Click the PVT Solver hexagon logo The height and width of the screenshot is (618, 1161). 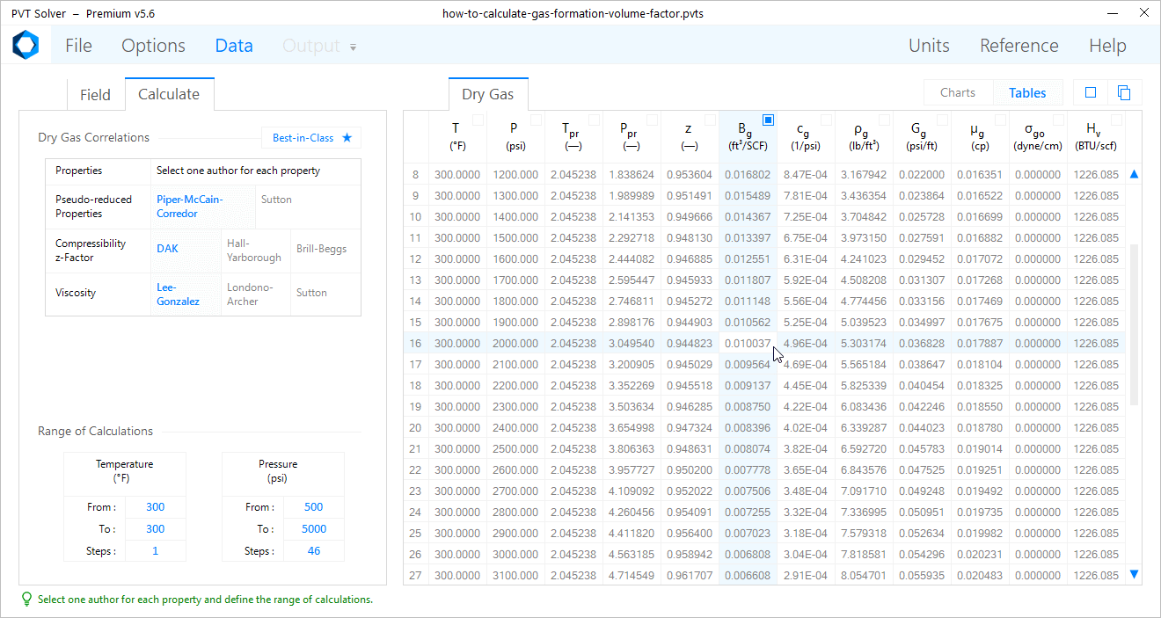[26, 46]
